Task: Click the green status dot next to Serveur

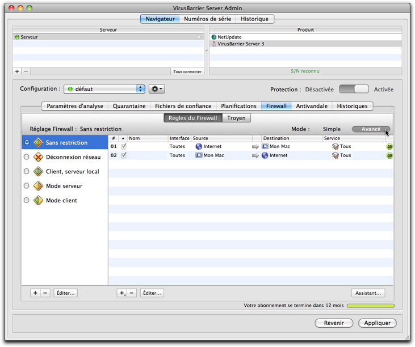Action: (x=17, y=37)
